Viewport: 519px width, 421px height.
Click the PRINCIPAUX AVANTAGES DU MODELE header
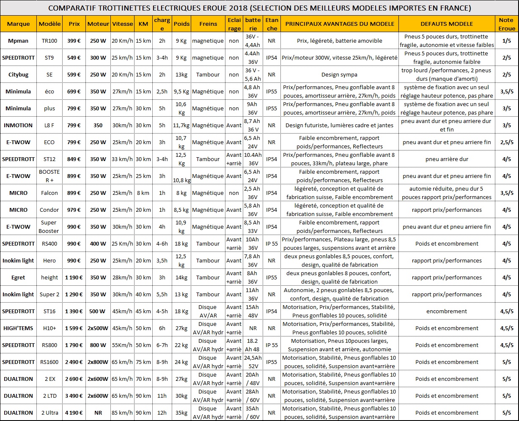click(340, 24)
